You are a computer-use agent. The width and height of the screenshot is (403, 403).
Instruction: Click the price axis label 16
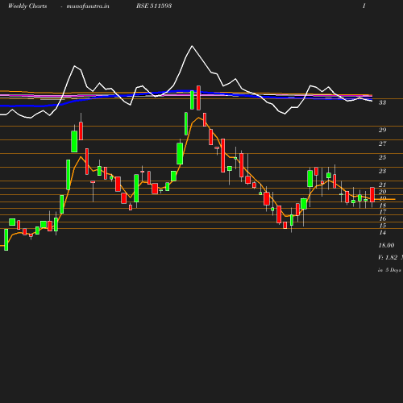point(383,218)
